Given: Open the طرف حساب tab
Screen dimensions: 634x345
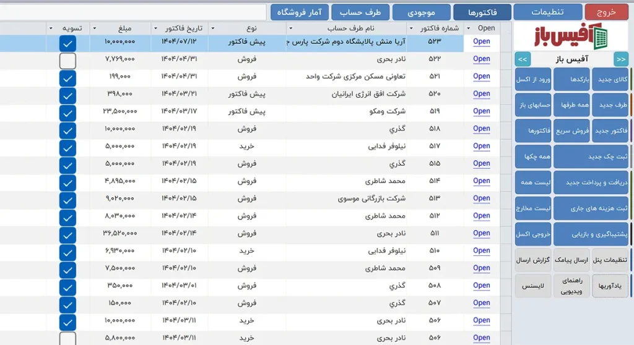Looking at the screenshot, I should (360, 12).
